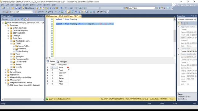
Task: Click the Object Explorer filter icon
Action: point(22,19)
